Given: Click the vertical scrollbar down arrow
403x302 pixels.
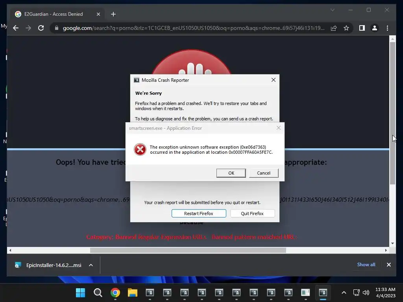Looking at the screenshot, I should pos(392,243).
